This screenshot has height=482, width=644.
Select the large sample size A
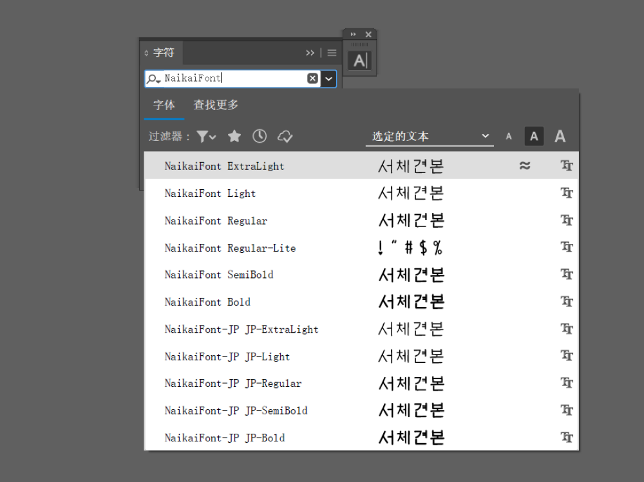click(560, 136)
